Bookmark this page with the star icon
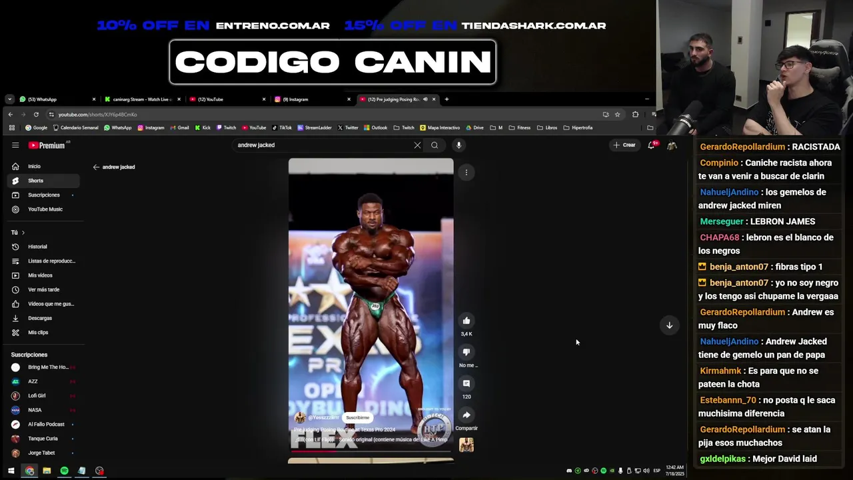 617,115
